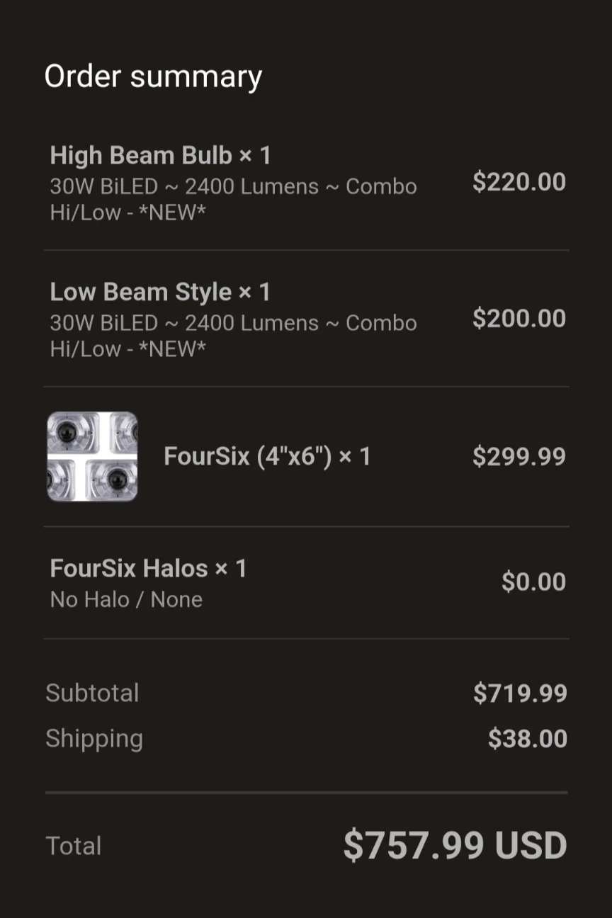Select the Low Beam Style × 1 item title
Screen dimensions: 612x918
(160, 292)
